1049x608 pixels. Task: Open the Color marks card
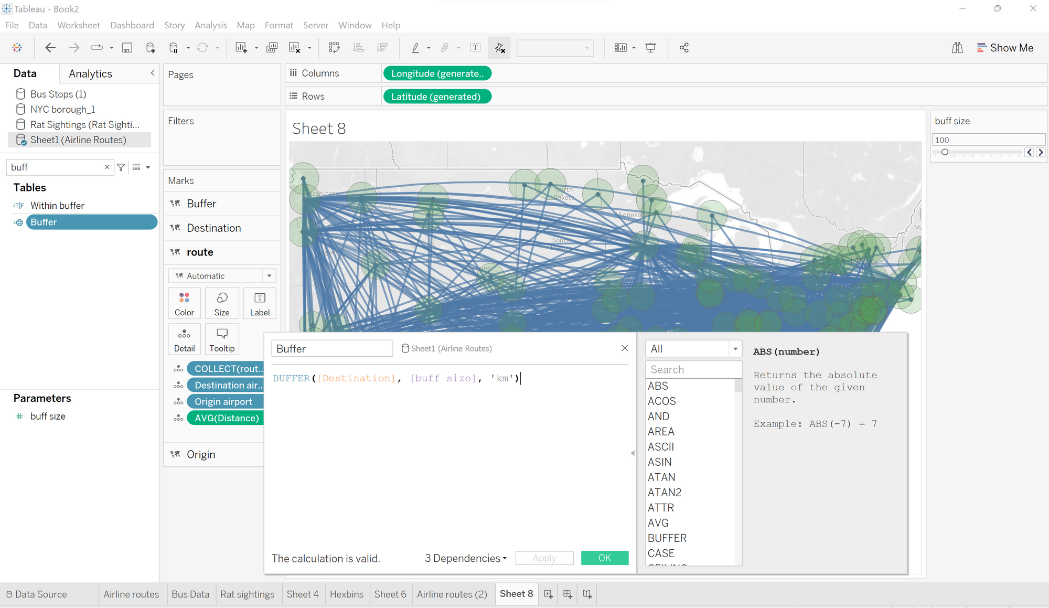coord(184,303)
